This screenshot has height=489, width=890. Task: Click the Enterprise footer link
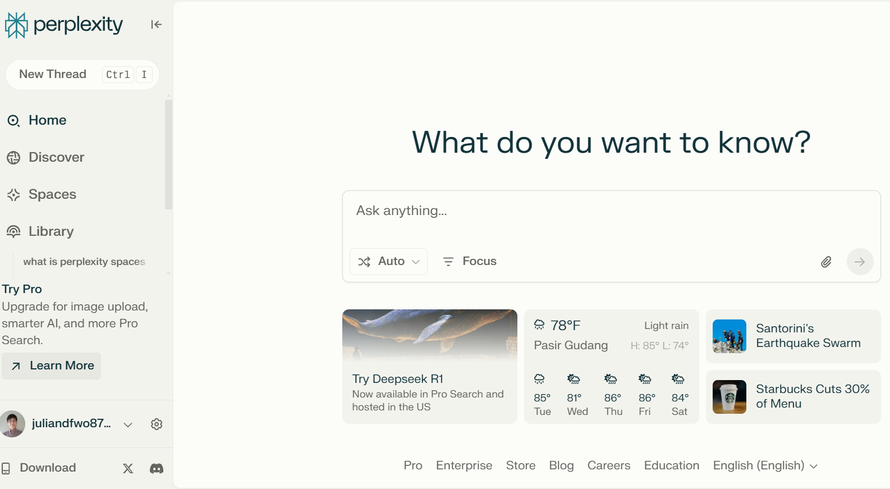click(464, 465)
